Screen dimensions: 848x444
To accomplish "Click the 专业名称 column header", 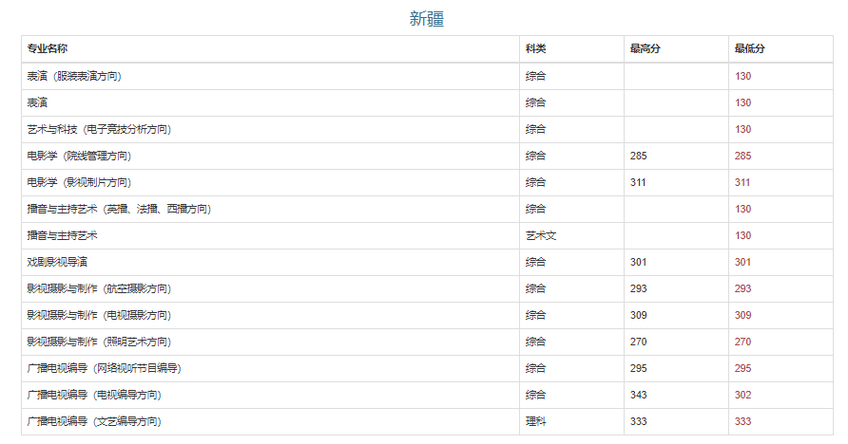I will click(48, 48).
